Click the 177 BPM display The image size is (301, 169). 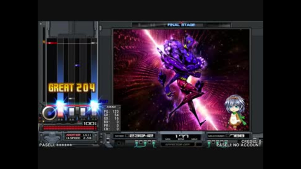point(181,137)
